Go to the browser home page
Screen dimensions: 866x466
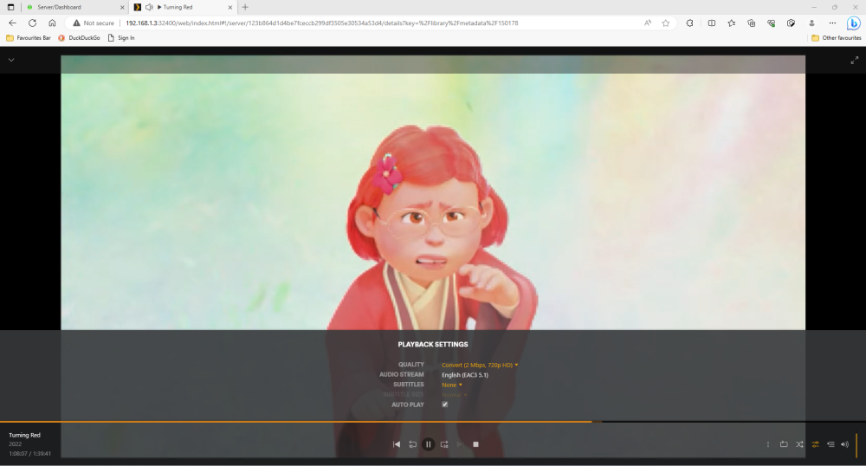52,23
